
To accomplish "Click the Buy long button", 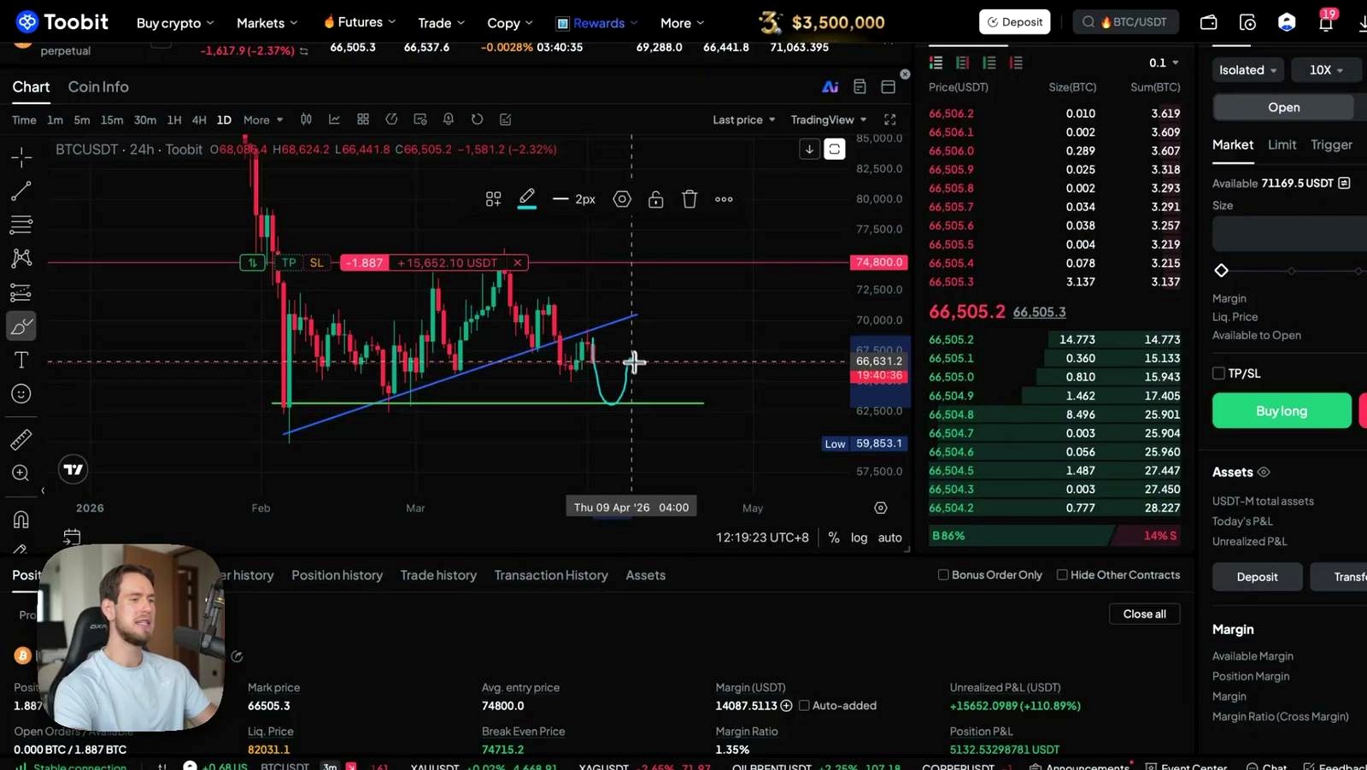I will (1282, 411).
